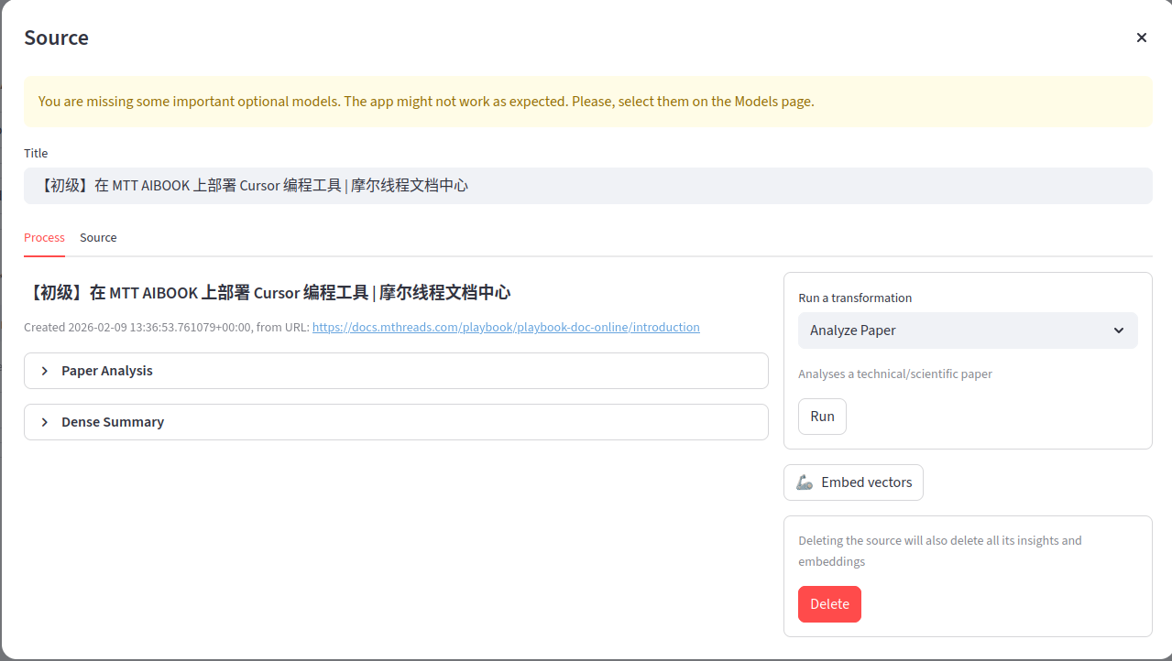The width and height of the screenshot is (1172, 661).
Task: Click the red Delete button
Action: [x=829, y=604]
